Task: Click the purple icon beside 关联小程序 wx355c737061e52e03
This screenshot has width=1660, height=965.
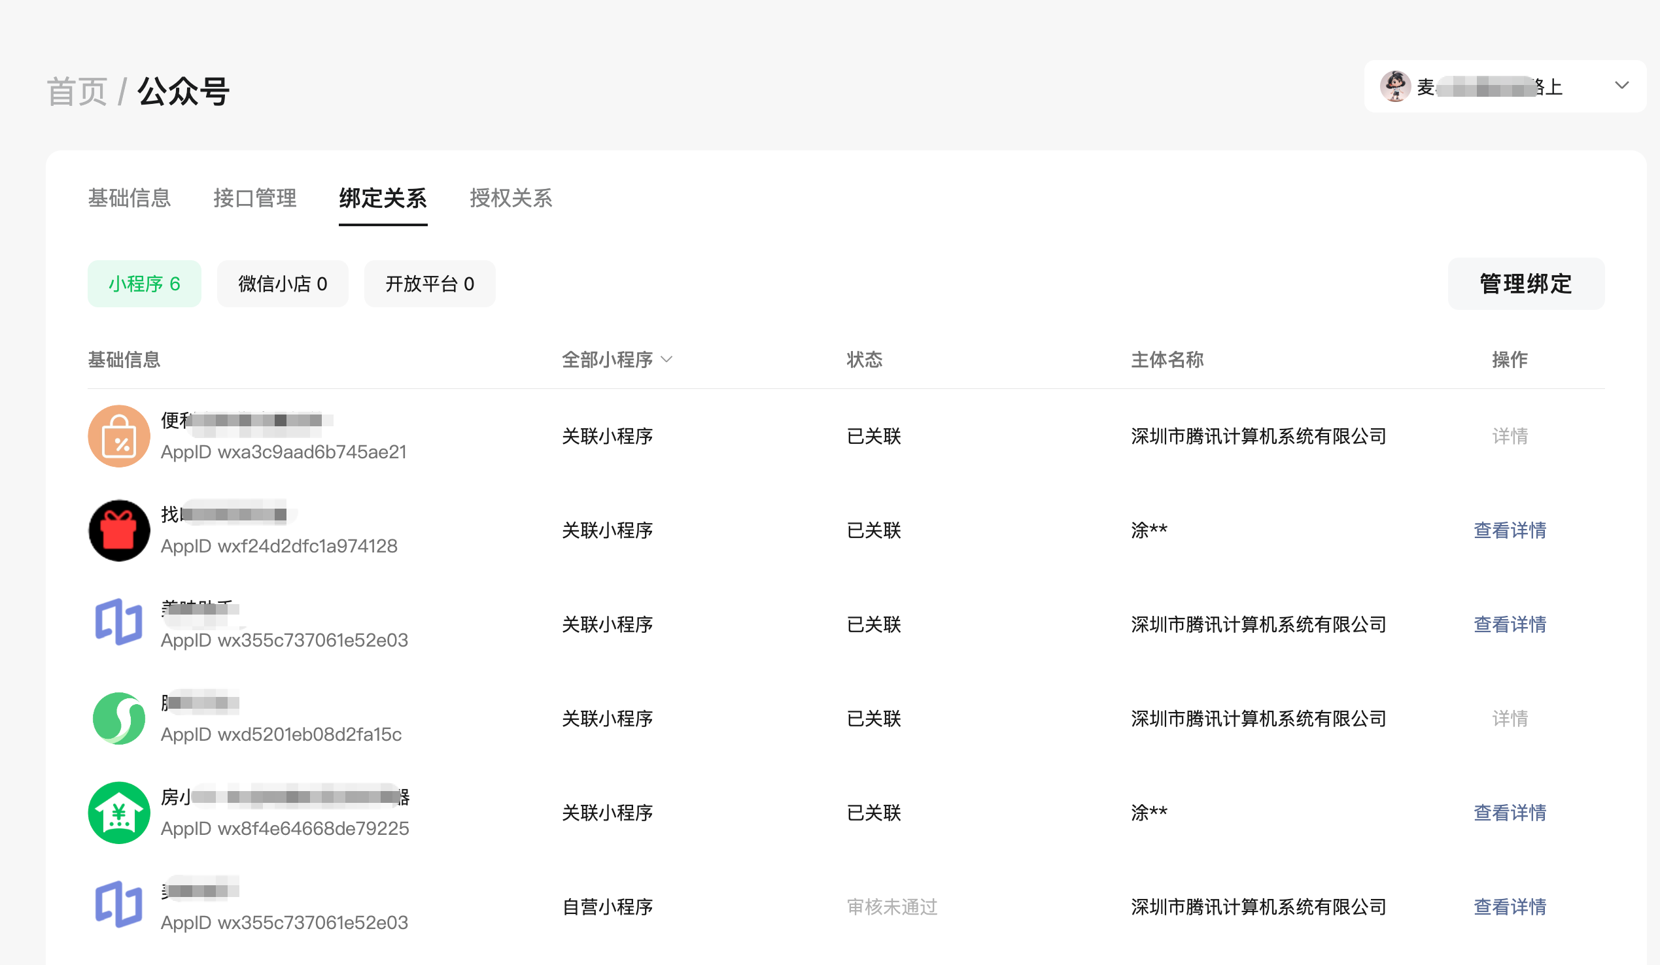Action: pos(118,622)
